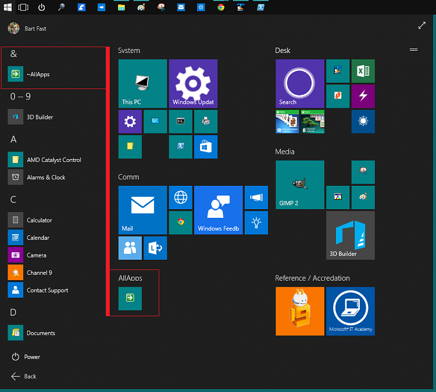Open the small Settings gear tile

(130, 122)
